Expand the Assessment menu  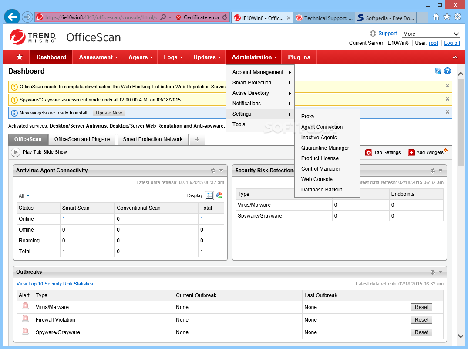coord(98,57)
